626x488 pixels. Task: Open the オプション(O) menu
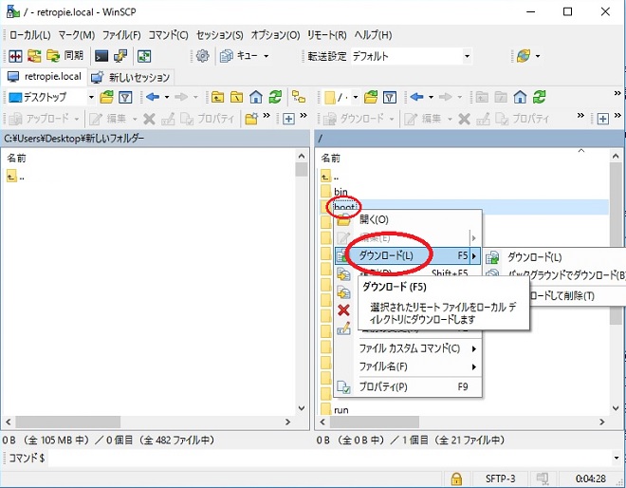[275, 35]
